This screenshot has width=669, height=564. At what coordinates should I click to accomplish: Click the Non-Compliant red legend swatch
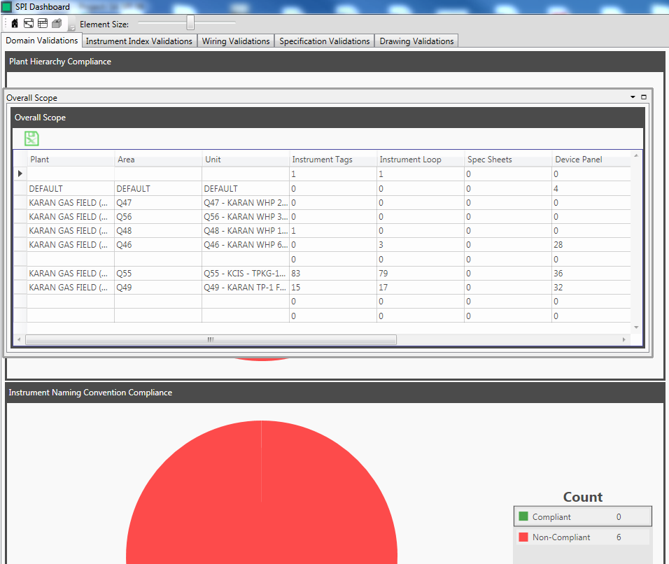point(523,537)
